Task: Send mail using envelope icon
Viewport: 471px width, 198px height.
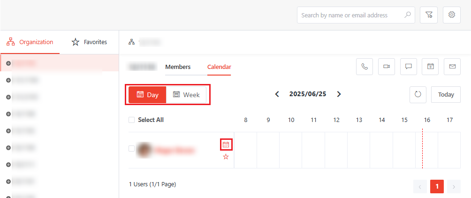Action: click(x=452, y=67)
